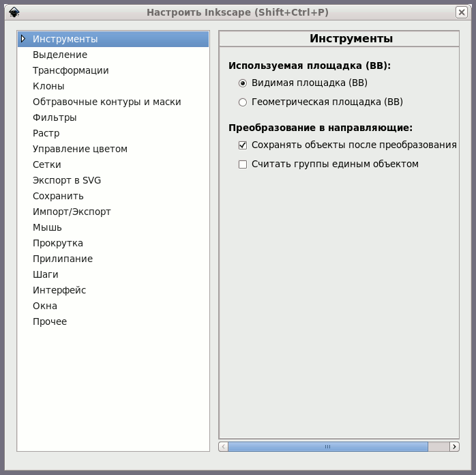The image size is (476, 475).
Task: Open the Интерфейс settings page
Action: 59,290
